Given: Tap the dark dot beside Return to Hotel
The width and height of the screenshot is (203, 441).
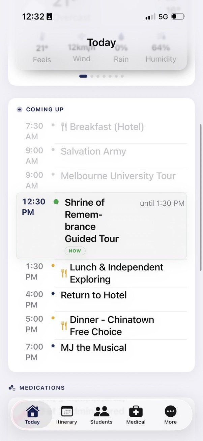Looking at the screenshot, I should tap(53, 293).
